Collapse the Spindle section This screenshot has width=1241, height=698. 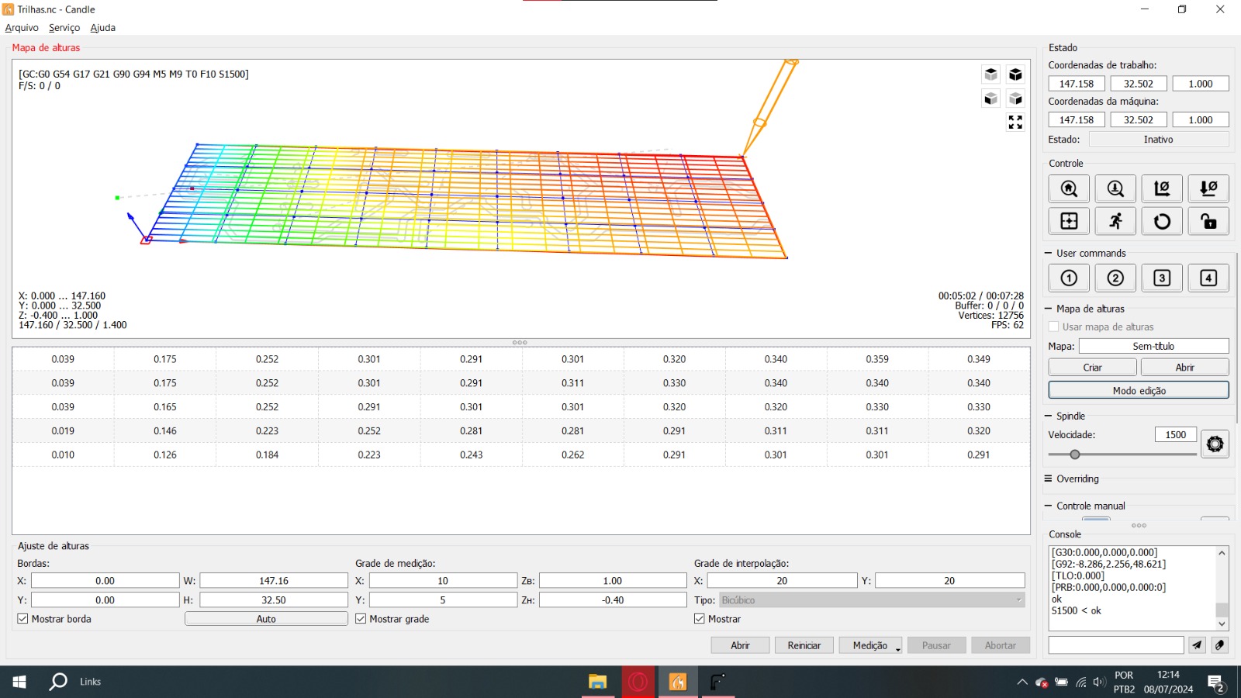point(1049,416)
